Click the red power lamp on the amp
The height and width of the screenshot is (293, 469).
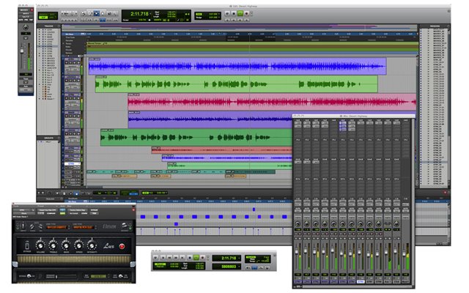(x=120, y=247)
